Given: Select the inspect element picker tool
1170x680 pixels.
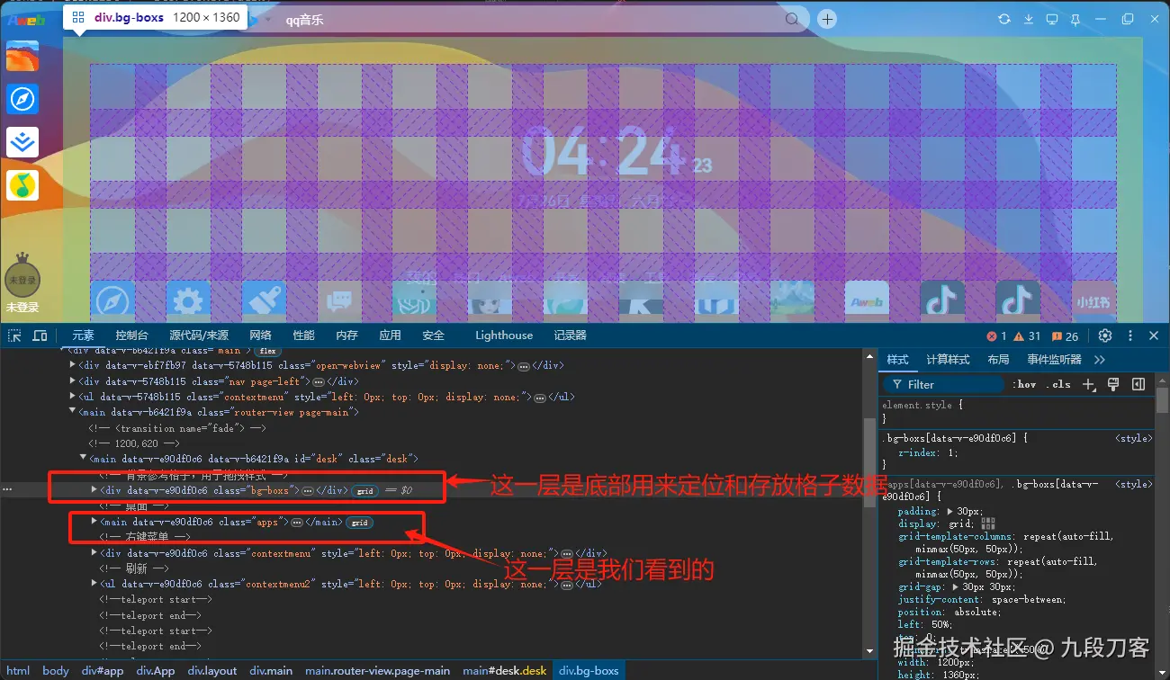Looking at the screenshot, I should [13, 335].
